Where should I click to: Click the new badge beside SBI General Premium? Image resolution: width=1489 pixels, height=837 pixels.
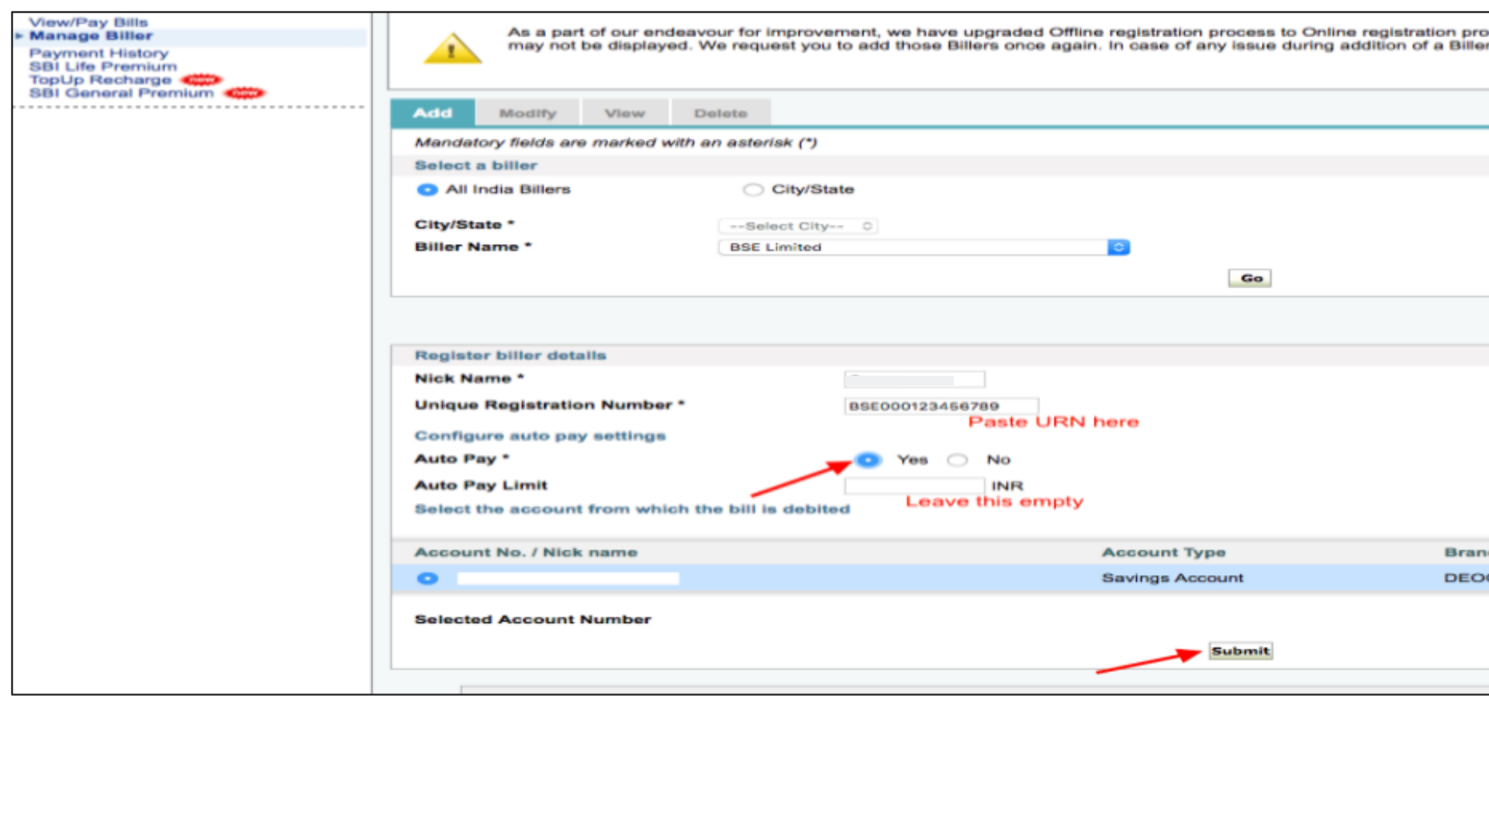tap(245, 93)
